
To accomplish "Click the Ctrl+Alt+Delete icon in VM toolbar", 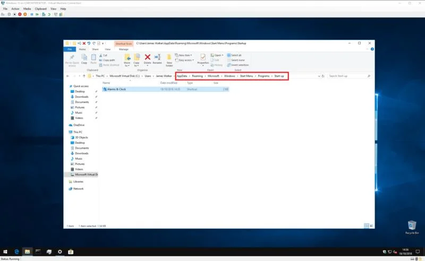I will (x=3, y=14).
